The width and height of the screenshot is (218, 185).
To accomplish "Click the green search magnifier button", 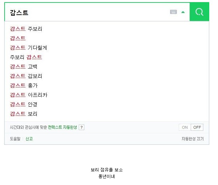I will point(199,12).
